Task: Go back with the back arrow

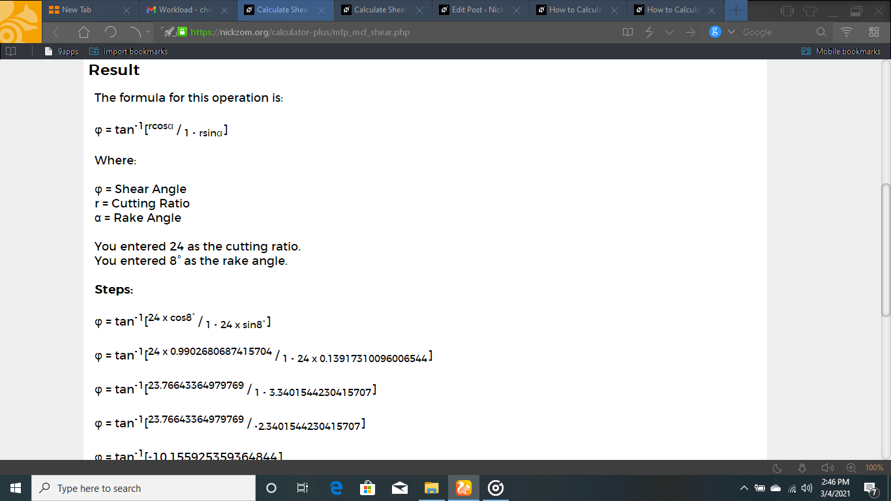Action: click(x=56, y=32)
